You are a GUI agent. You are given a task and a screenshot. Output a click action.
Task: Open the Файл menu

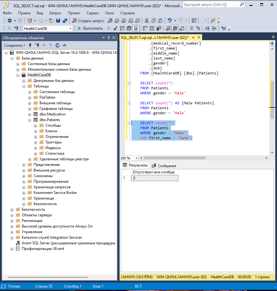coord(7,13)
